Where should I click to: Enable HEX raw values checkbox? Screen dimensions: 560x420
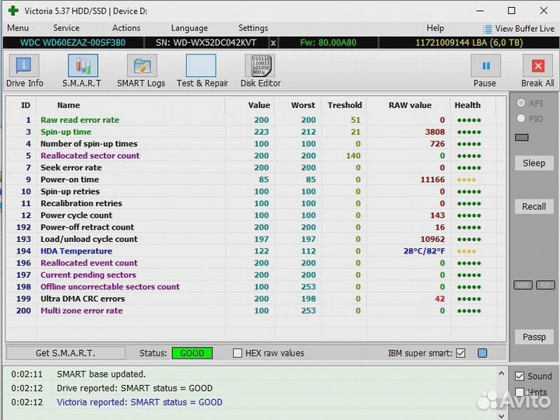point(237,353)
